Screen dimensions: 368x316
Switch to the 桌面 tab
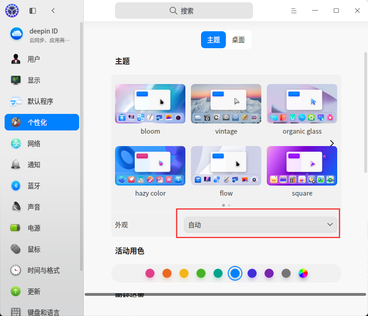pyautogui.click(x=238, y=39)
